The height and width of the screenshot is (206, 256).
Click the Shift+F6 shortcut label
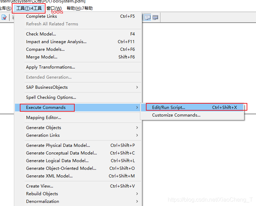126,57
